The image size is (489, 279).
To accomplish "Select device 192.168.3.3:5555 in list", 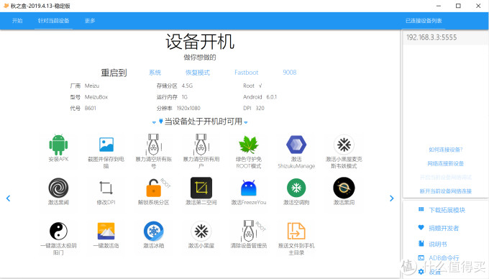I will (x=445, y=37).
